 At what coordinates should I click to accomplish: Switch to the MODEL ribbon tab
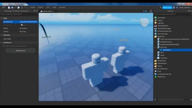(40, 7)
